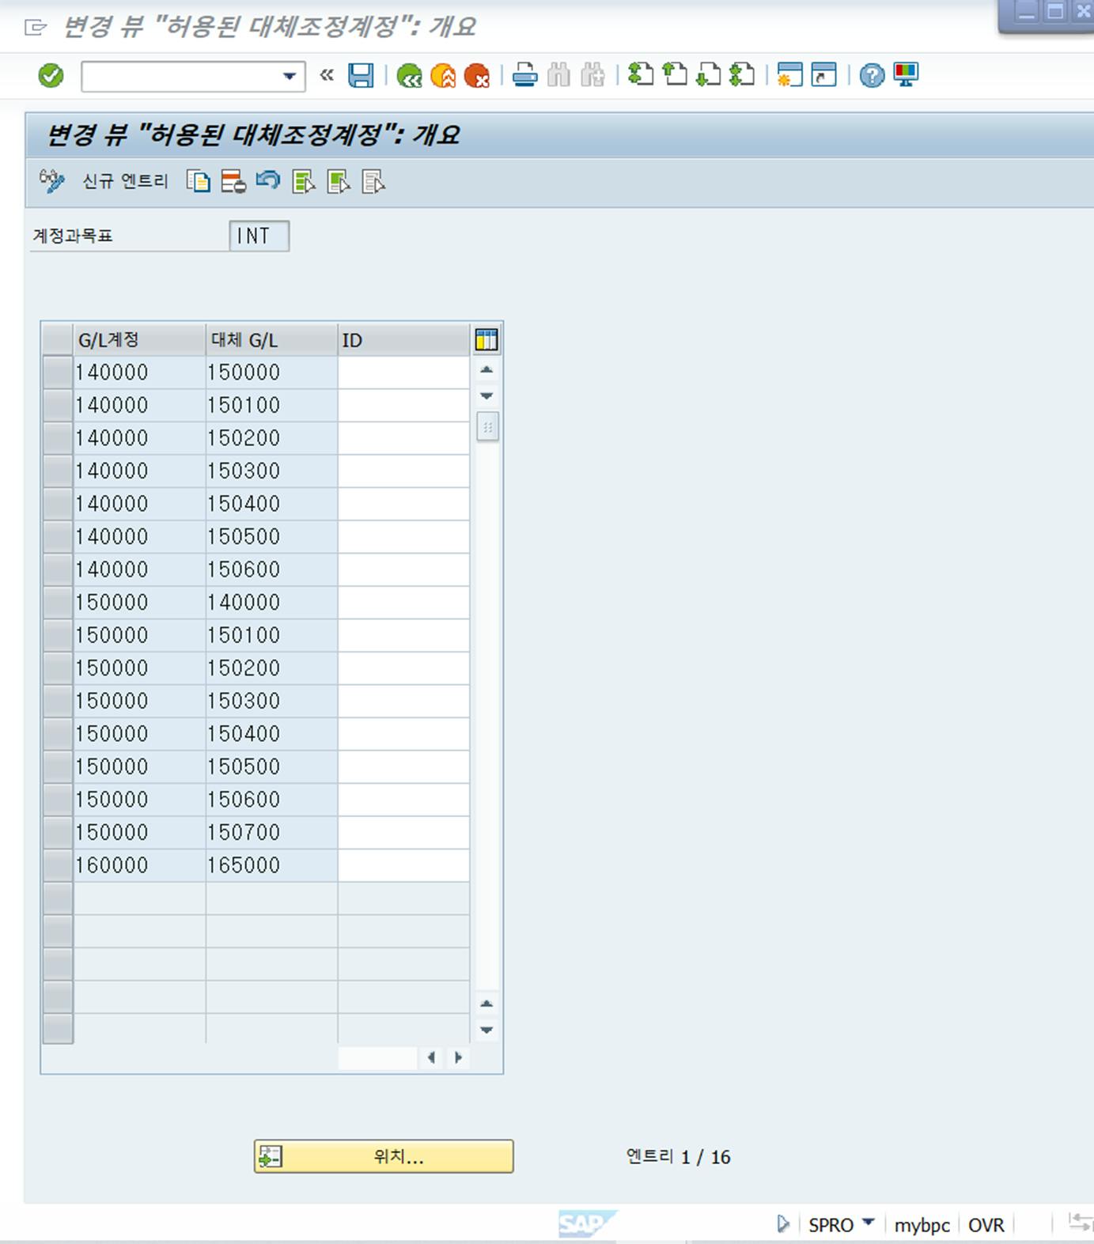Screen dimensions: 1094x1244
Task: Click mybpc in the status bar
Action: tap(922, 1225)
